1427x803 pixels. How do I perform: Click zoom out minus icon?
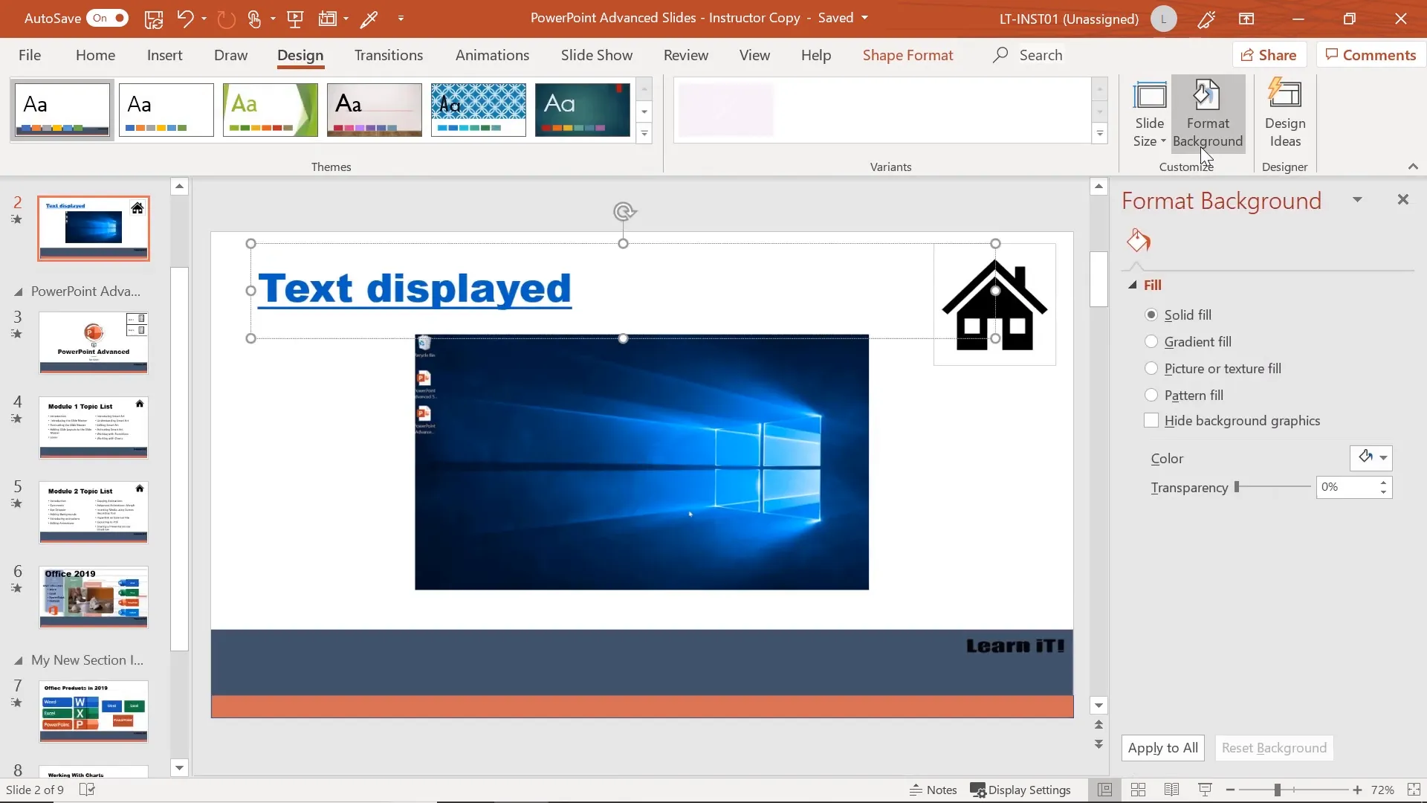(x=1230, y=790)
